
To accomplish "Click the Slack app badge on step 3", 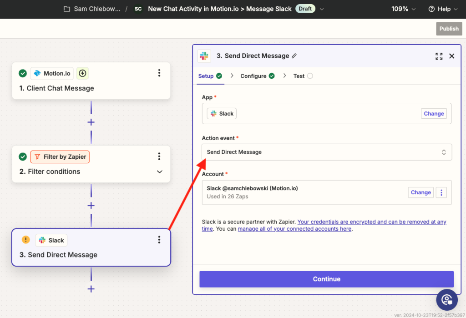I will pos(51,240).
